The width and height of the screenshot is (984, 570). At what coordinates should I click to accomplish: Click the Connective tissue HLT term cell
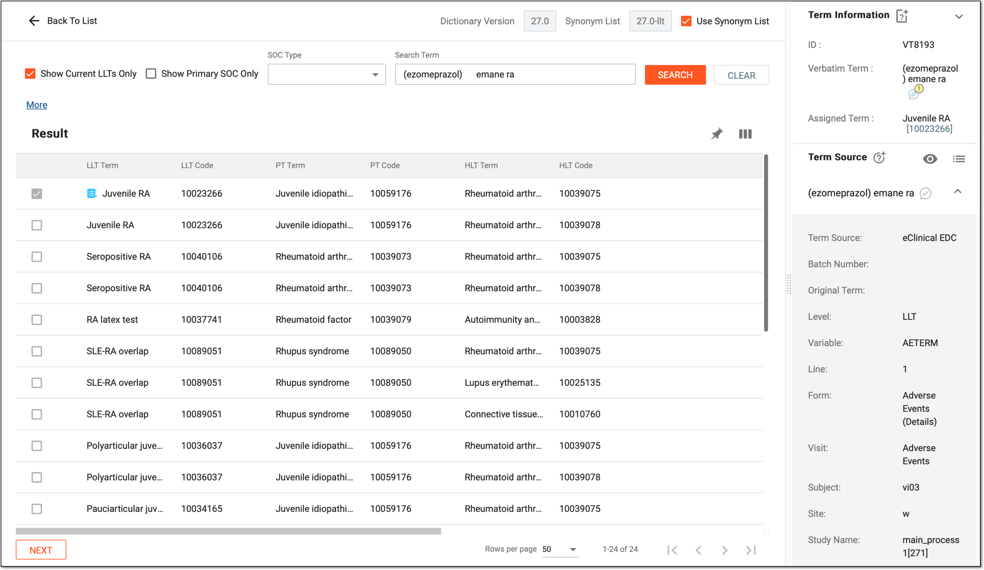click(503, 414)
